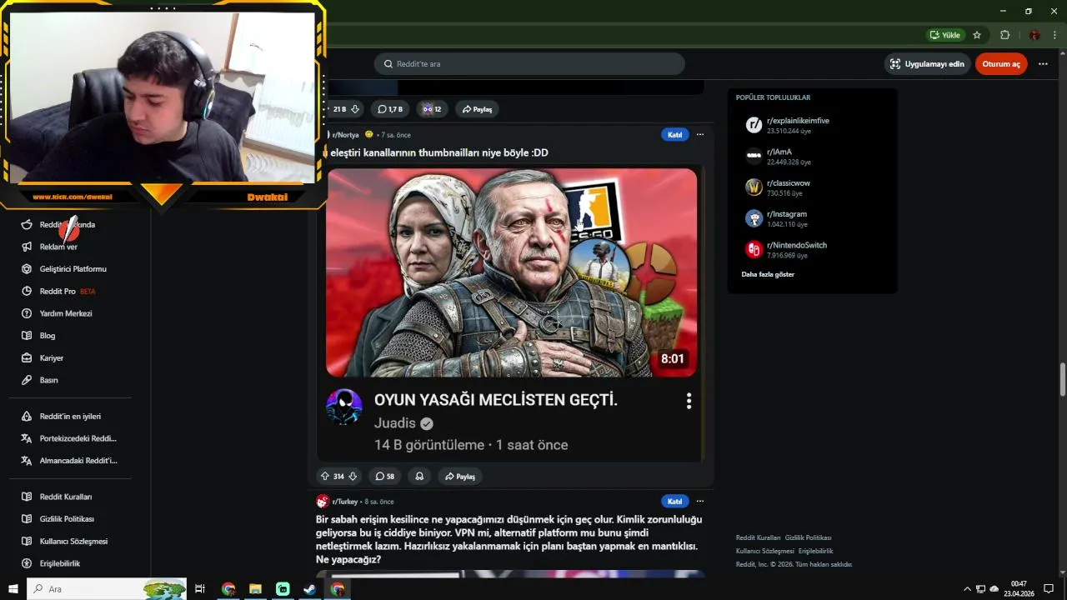
Task: Click the Windows taskbar search box
Action: [107, 589]
